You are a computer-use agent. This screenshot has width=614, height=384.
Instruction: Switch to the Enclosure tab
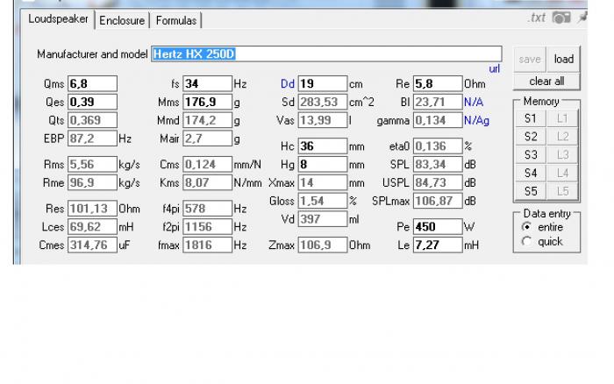click(122, 20)
